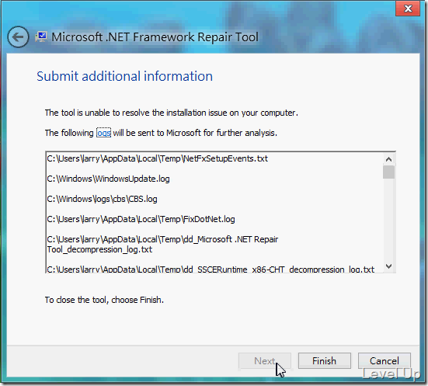Select the NetFxSetupEvents.txt path line
The width and height of the screenshot is (428, 386).
(157, 158)
